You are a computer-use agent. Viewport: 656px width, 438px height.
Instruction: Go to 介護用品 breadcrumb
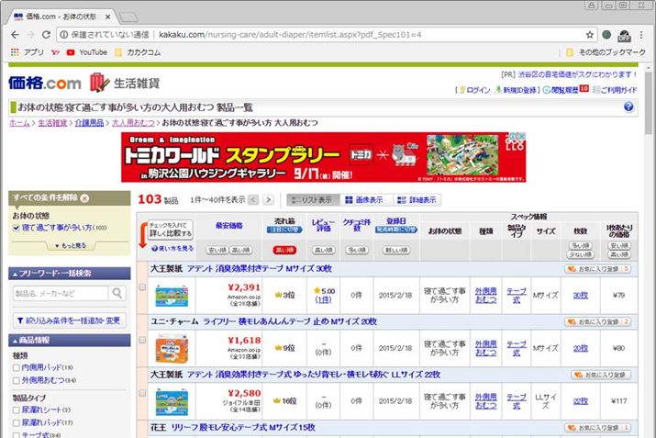click(x=89, y=123)
